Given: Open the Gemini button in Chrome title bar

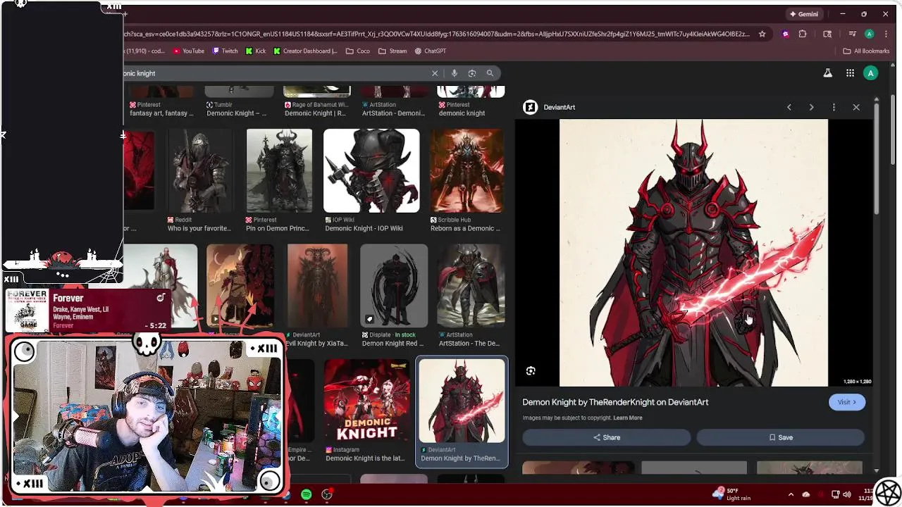Looking at the screenshot, I should coord(804,14).
